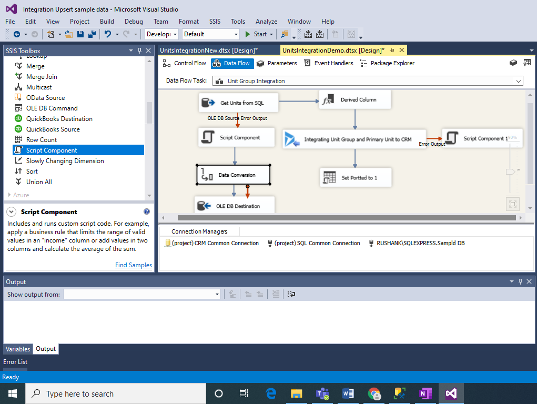Image resolution: width=537 pixels, height=404 pixels.
Task: Open the Variables window icon in designer
Action: [527, 63]
